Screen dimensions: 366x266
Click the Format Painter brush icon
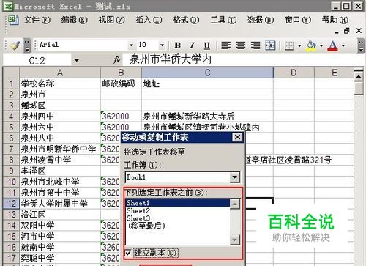(15, 45)
